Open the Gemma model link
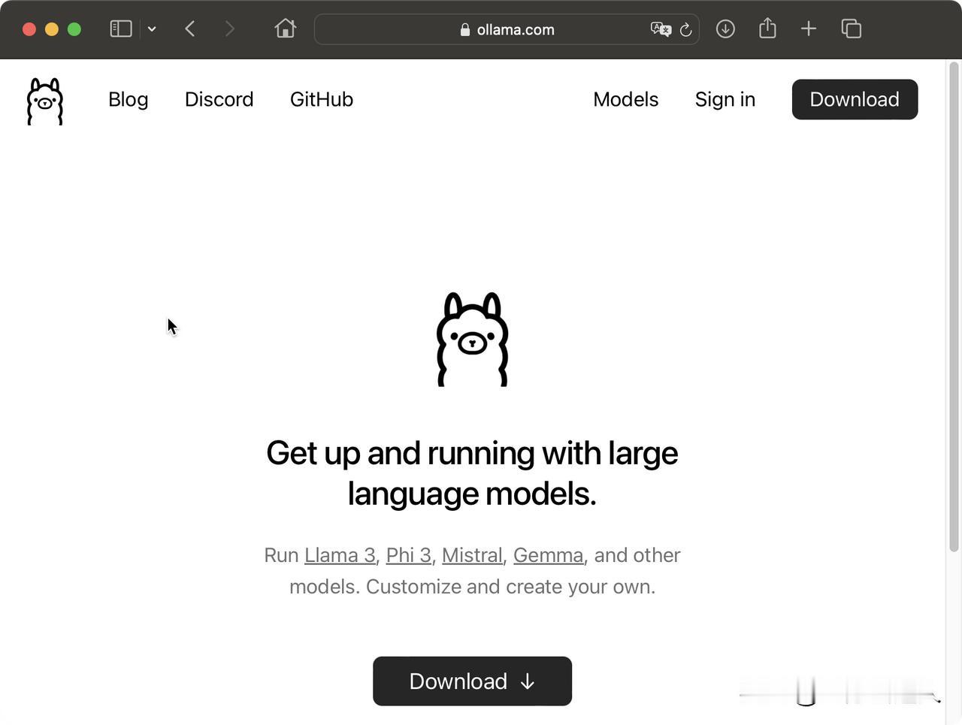This screenshot has width=962, height=725. point(548,555)
